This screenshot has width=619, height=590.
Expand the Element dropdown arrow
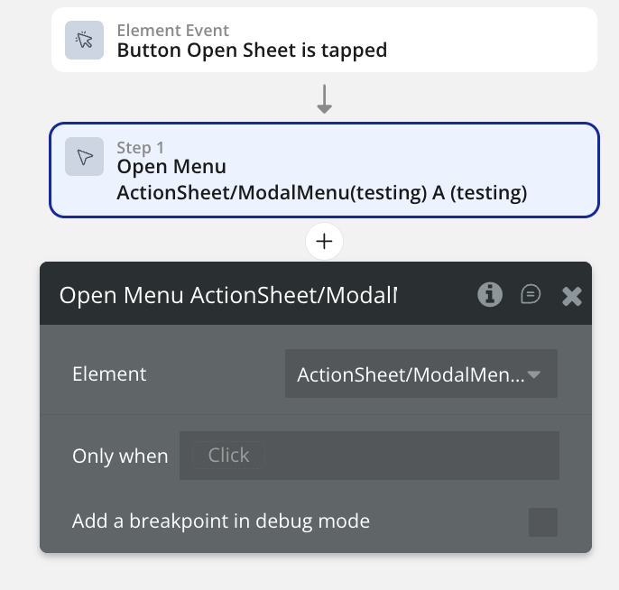(x=533, y=374)
